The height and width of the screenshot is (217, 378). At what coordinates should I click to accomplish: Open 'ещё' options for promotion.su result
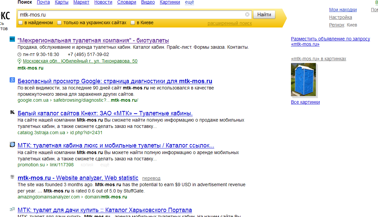click(x=105, y=165)
